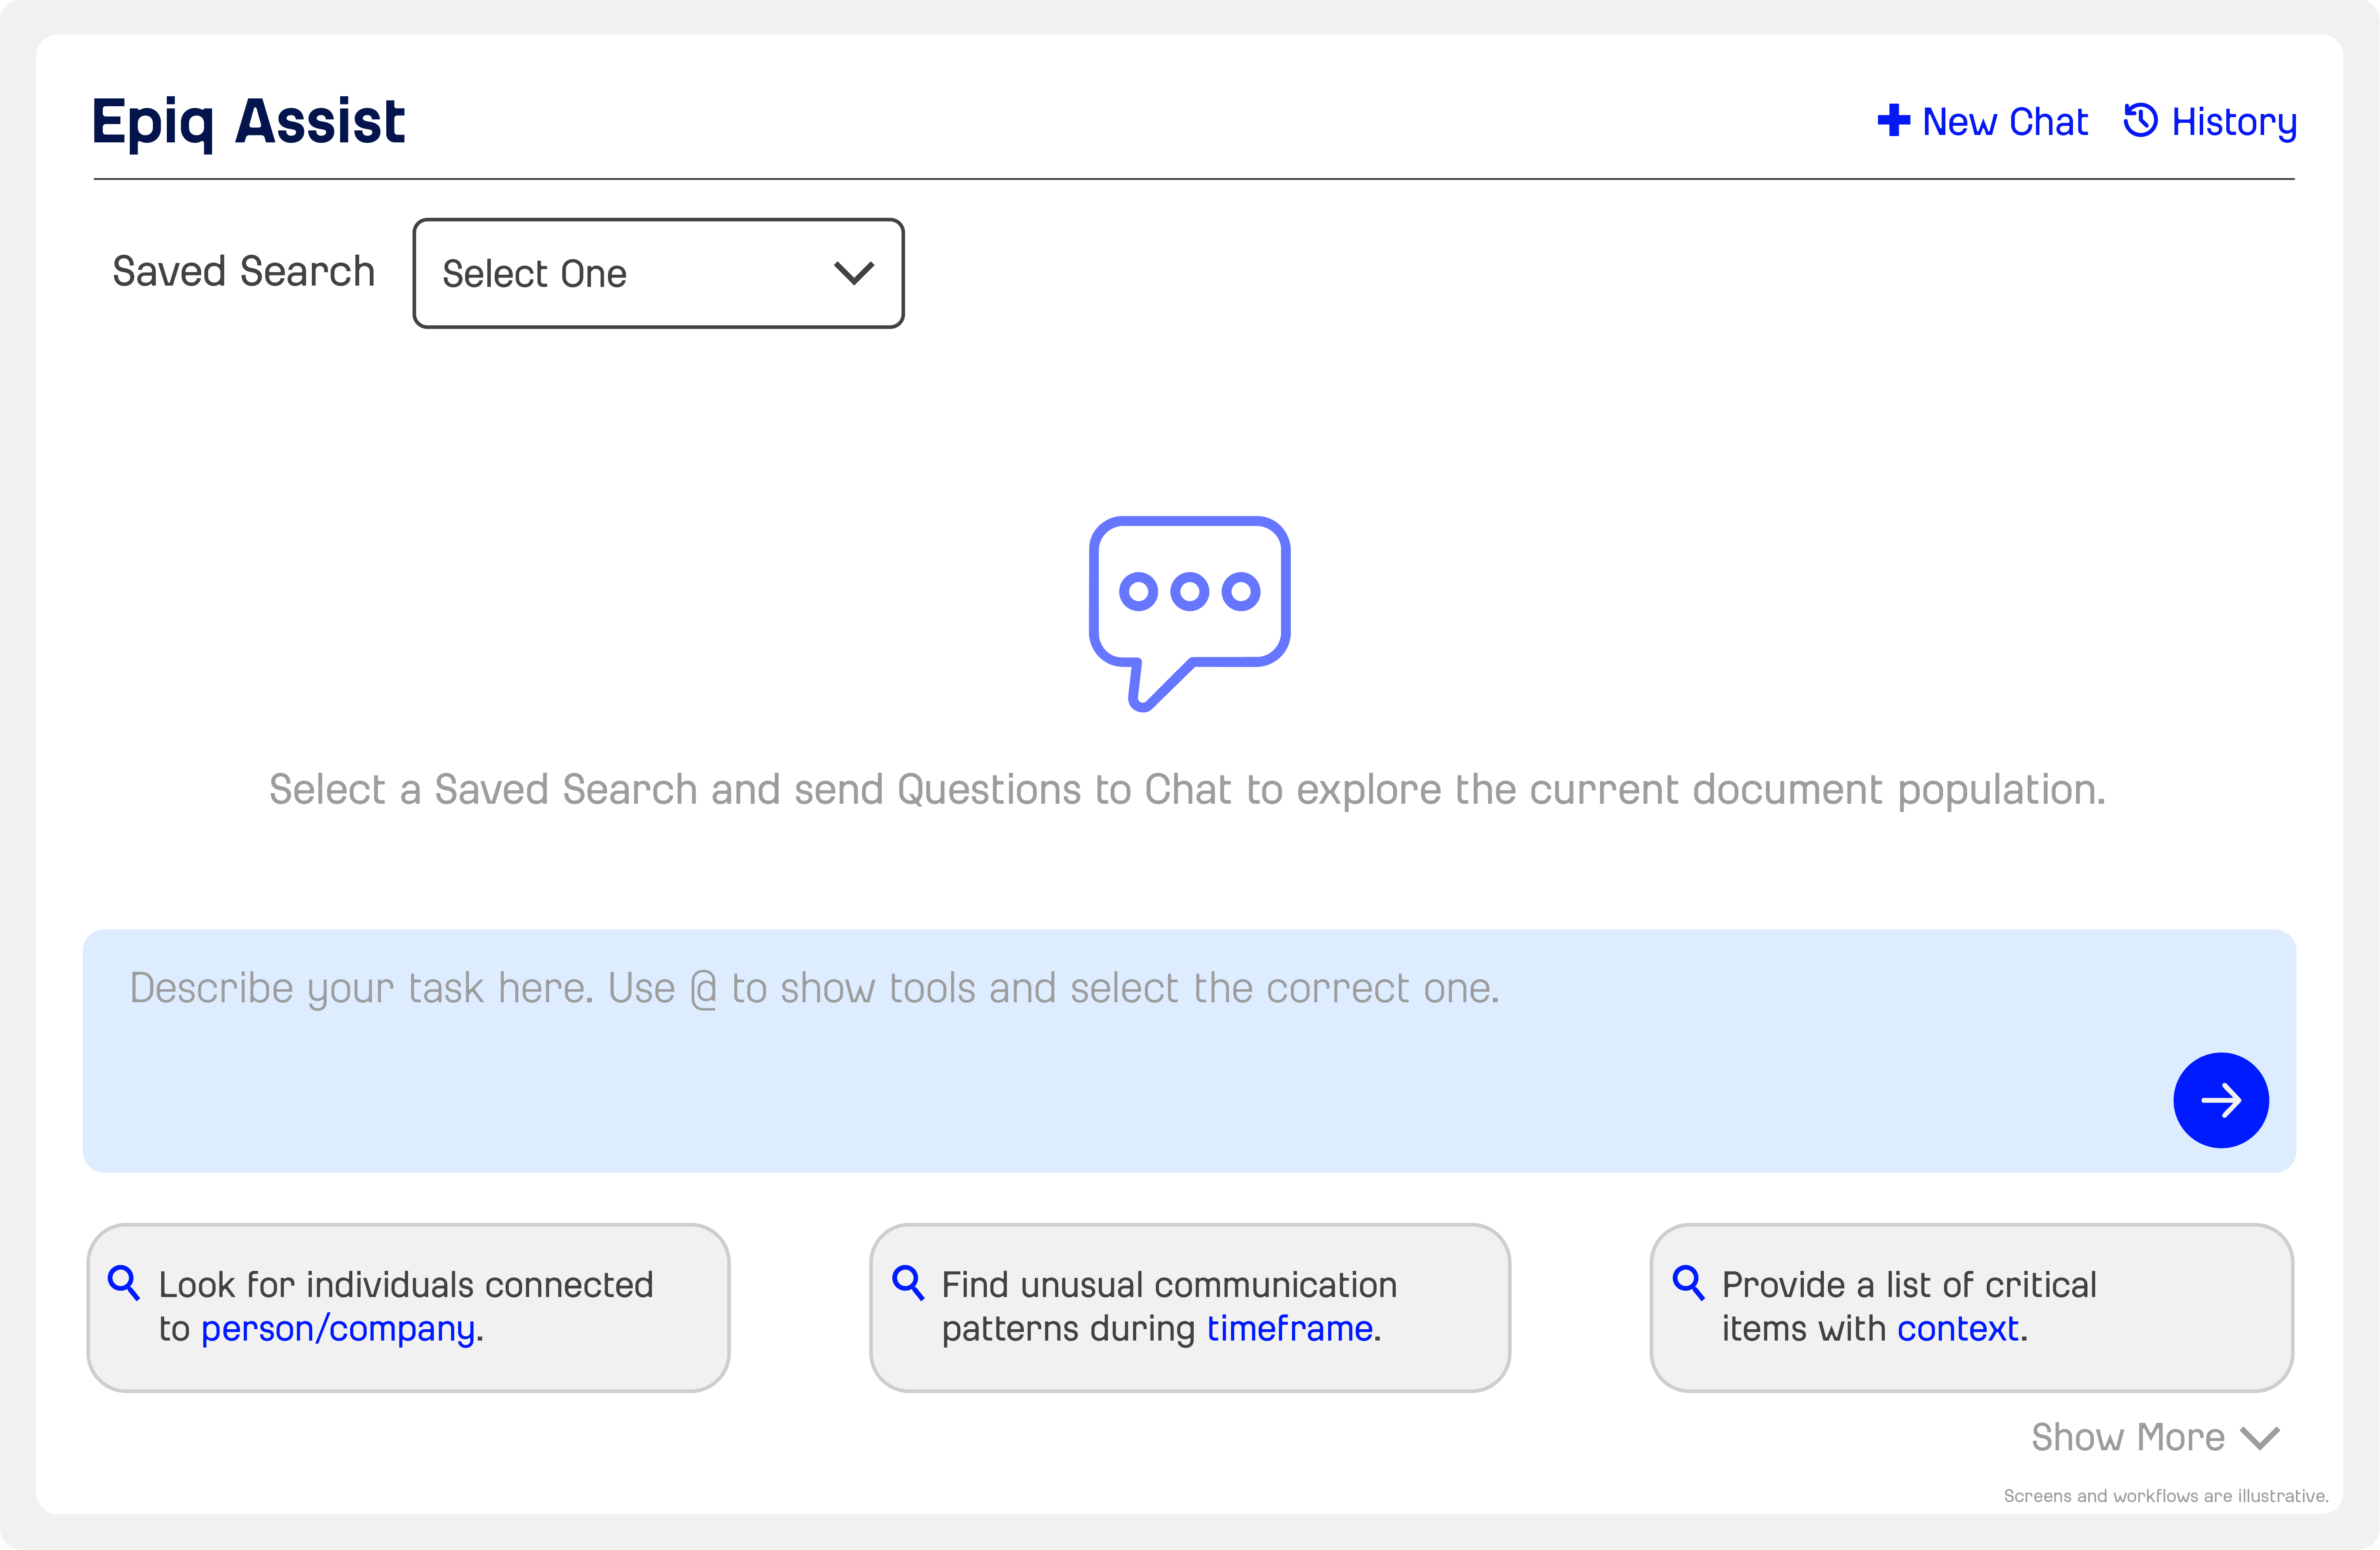Start a New Chat
This screenshot has width=2380, height=1550.
click(1983, 121)
